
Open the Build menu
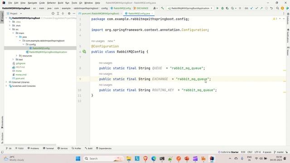[x=60, y=3]
